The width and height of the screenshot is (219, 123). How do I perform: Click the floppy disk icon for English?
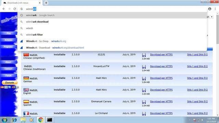(x=144, y=90)
